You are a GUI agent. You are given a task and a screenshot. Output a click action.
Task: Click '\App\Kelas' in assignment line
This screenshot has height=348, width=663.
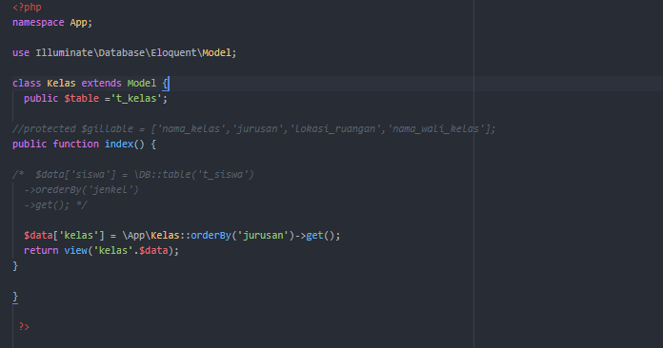point(151,235)
